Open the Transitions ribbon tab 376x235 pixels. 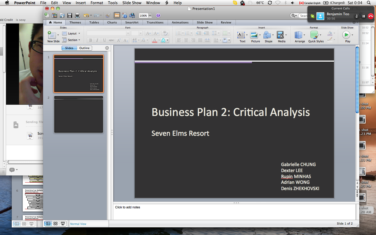[x=155, y=22]
